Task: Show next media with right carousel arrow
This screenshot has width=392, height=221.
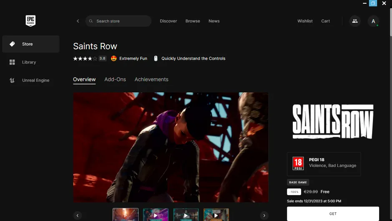Action: click(264, 216)
